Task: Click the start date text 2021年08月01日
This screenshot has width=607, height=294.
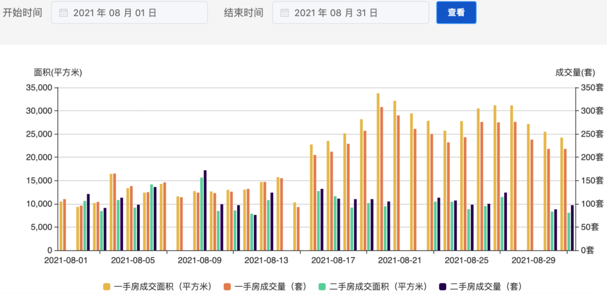Action: 115,13
